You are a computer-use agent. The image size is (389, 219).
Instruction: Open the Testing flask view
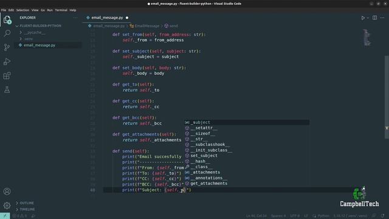click(x=7, y=89)
